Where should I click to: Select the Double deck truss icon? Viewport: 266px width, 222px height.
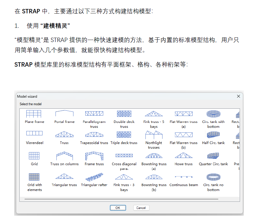[124, 114]
